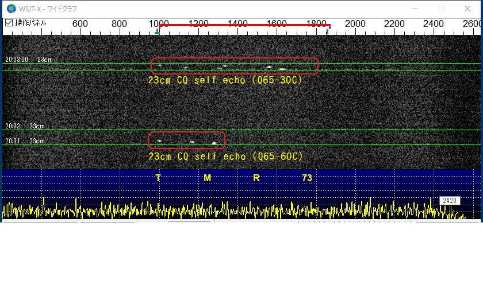
Task: Click the Q65-60C self echo trace in waterfall
Action: 186,140
